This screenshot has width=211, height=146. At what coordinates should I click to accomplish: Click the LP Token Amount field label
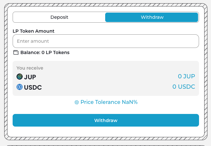(x=33, y=31)
